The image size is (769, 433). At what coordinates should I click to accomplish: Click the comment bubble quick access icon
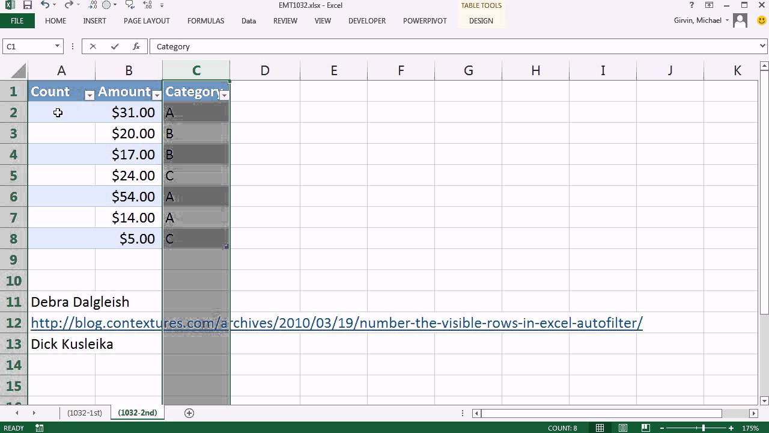(x=130, y=5)
